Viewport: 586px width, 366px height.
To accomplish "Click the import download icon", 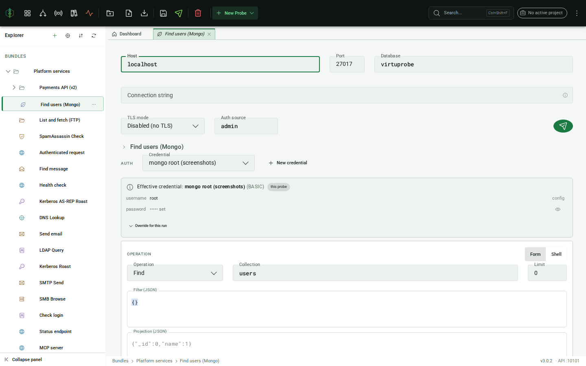I will click(x=144, y=13).
